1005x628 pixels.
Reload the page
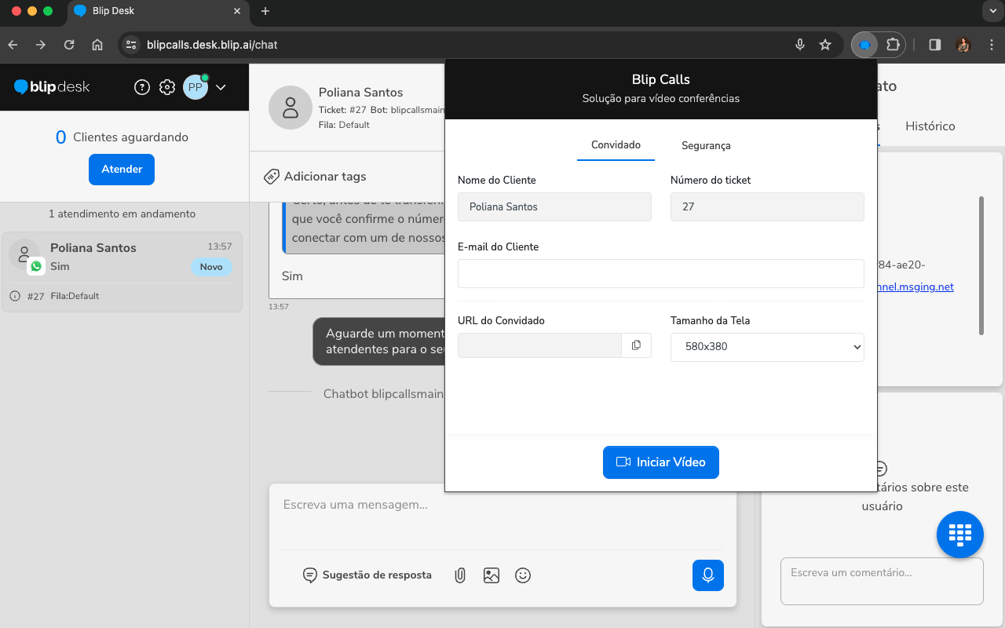coord(69,45)
